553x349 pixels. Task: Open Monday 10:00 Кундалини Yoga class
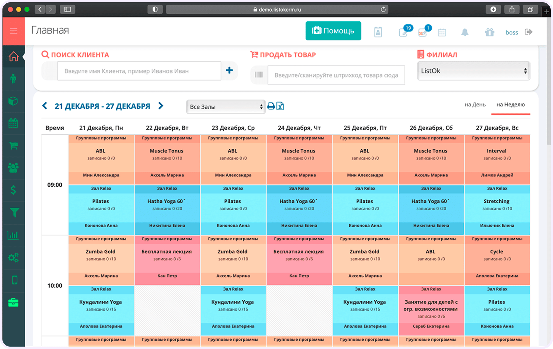pos(101,311)
